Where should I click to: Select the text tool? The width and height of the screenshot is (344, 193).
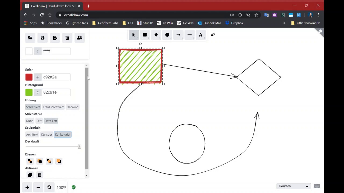click(x=200, y=35)
